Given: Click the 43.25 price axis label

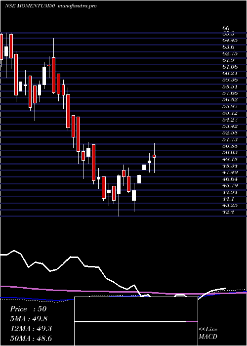Looking at the screenshot, I should (230, 206).
